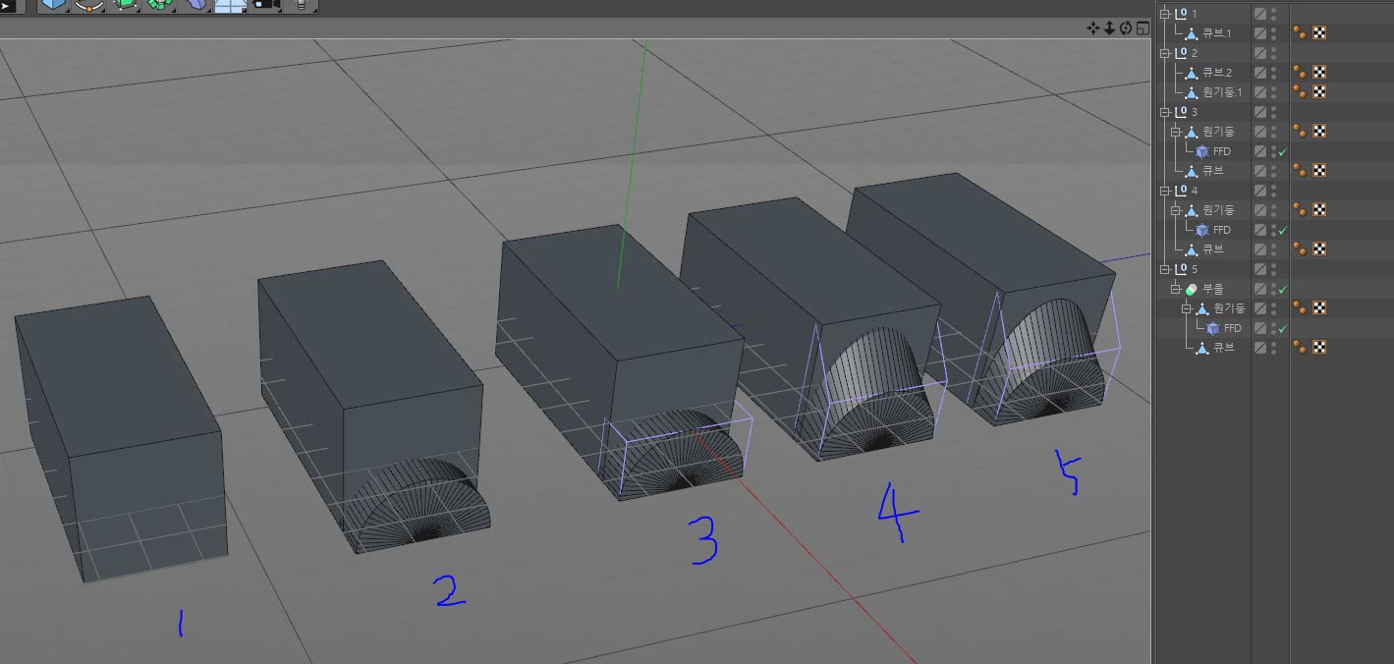Collapse the null group named 5

(1166, 269)
